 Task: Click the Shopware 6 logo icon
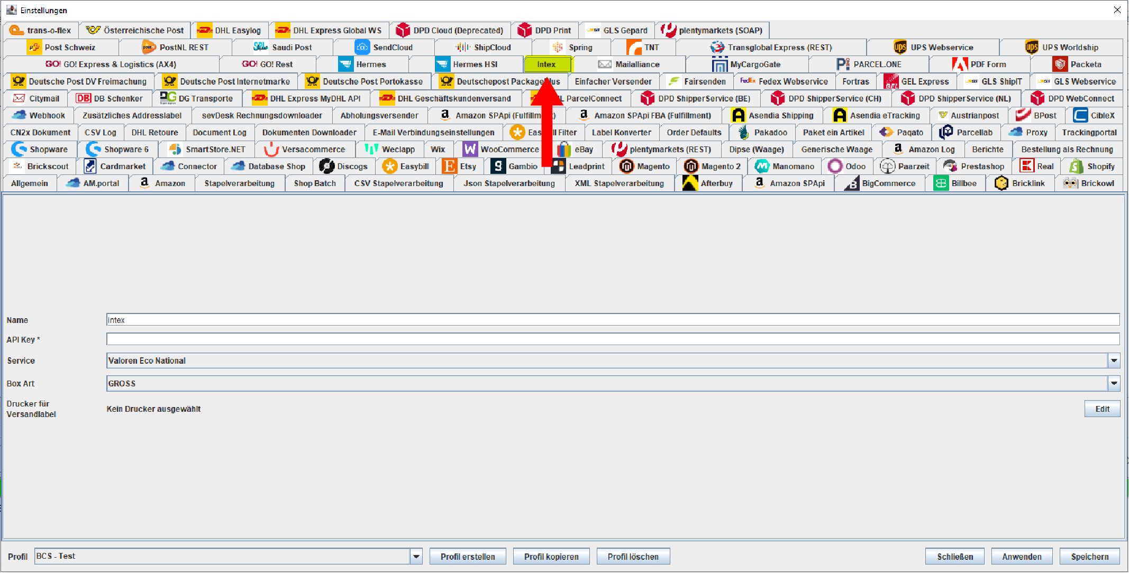tap(94, 149)
